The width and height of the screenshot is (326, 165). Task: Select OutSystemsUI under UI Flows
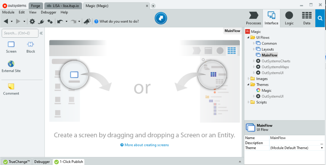pos(272,73)
